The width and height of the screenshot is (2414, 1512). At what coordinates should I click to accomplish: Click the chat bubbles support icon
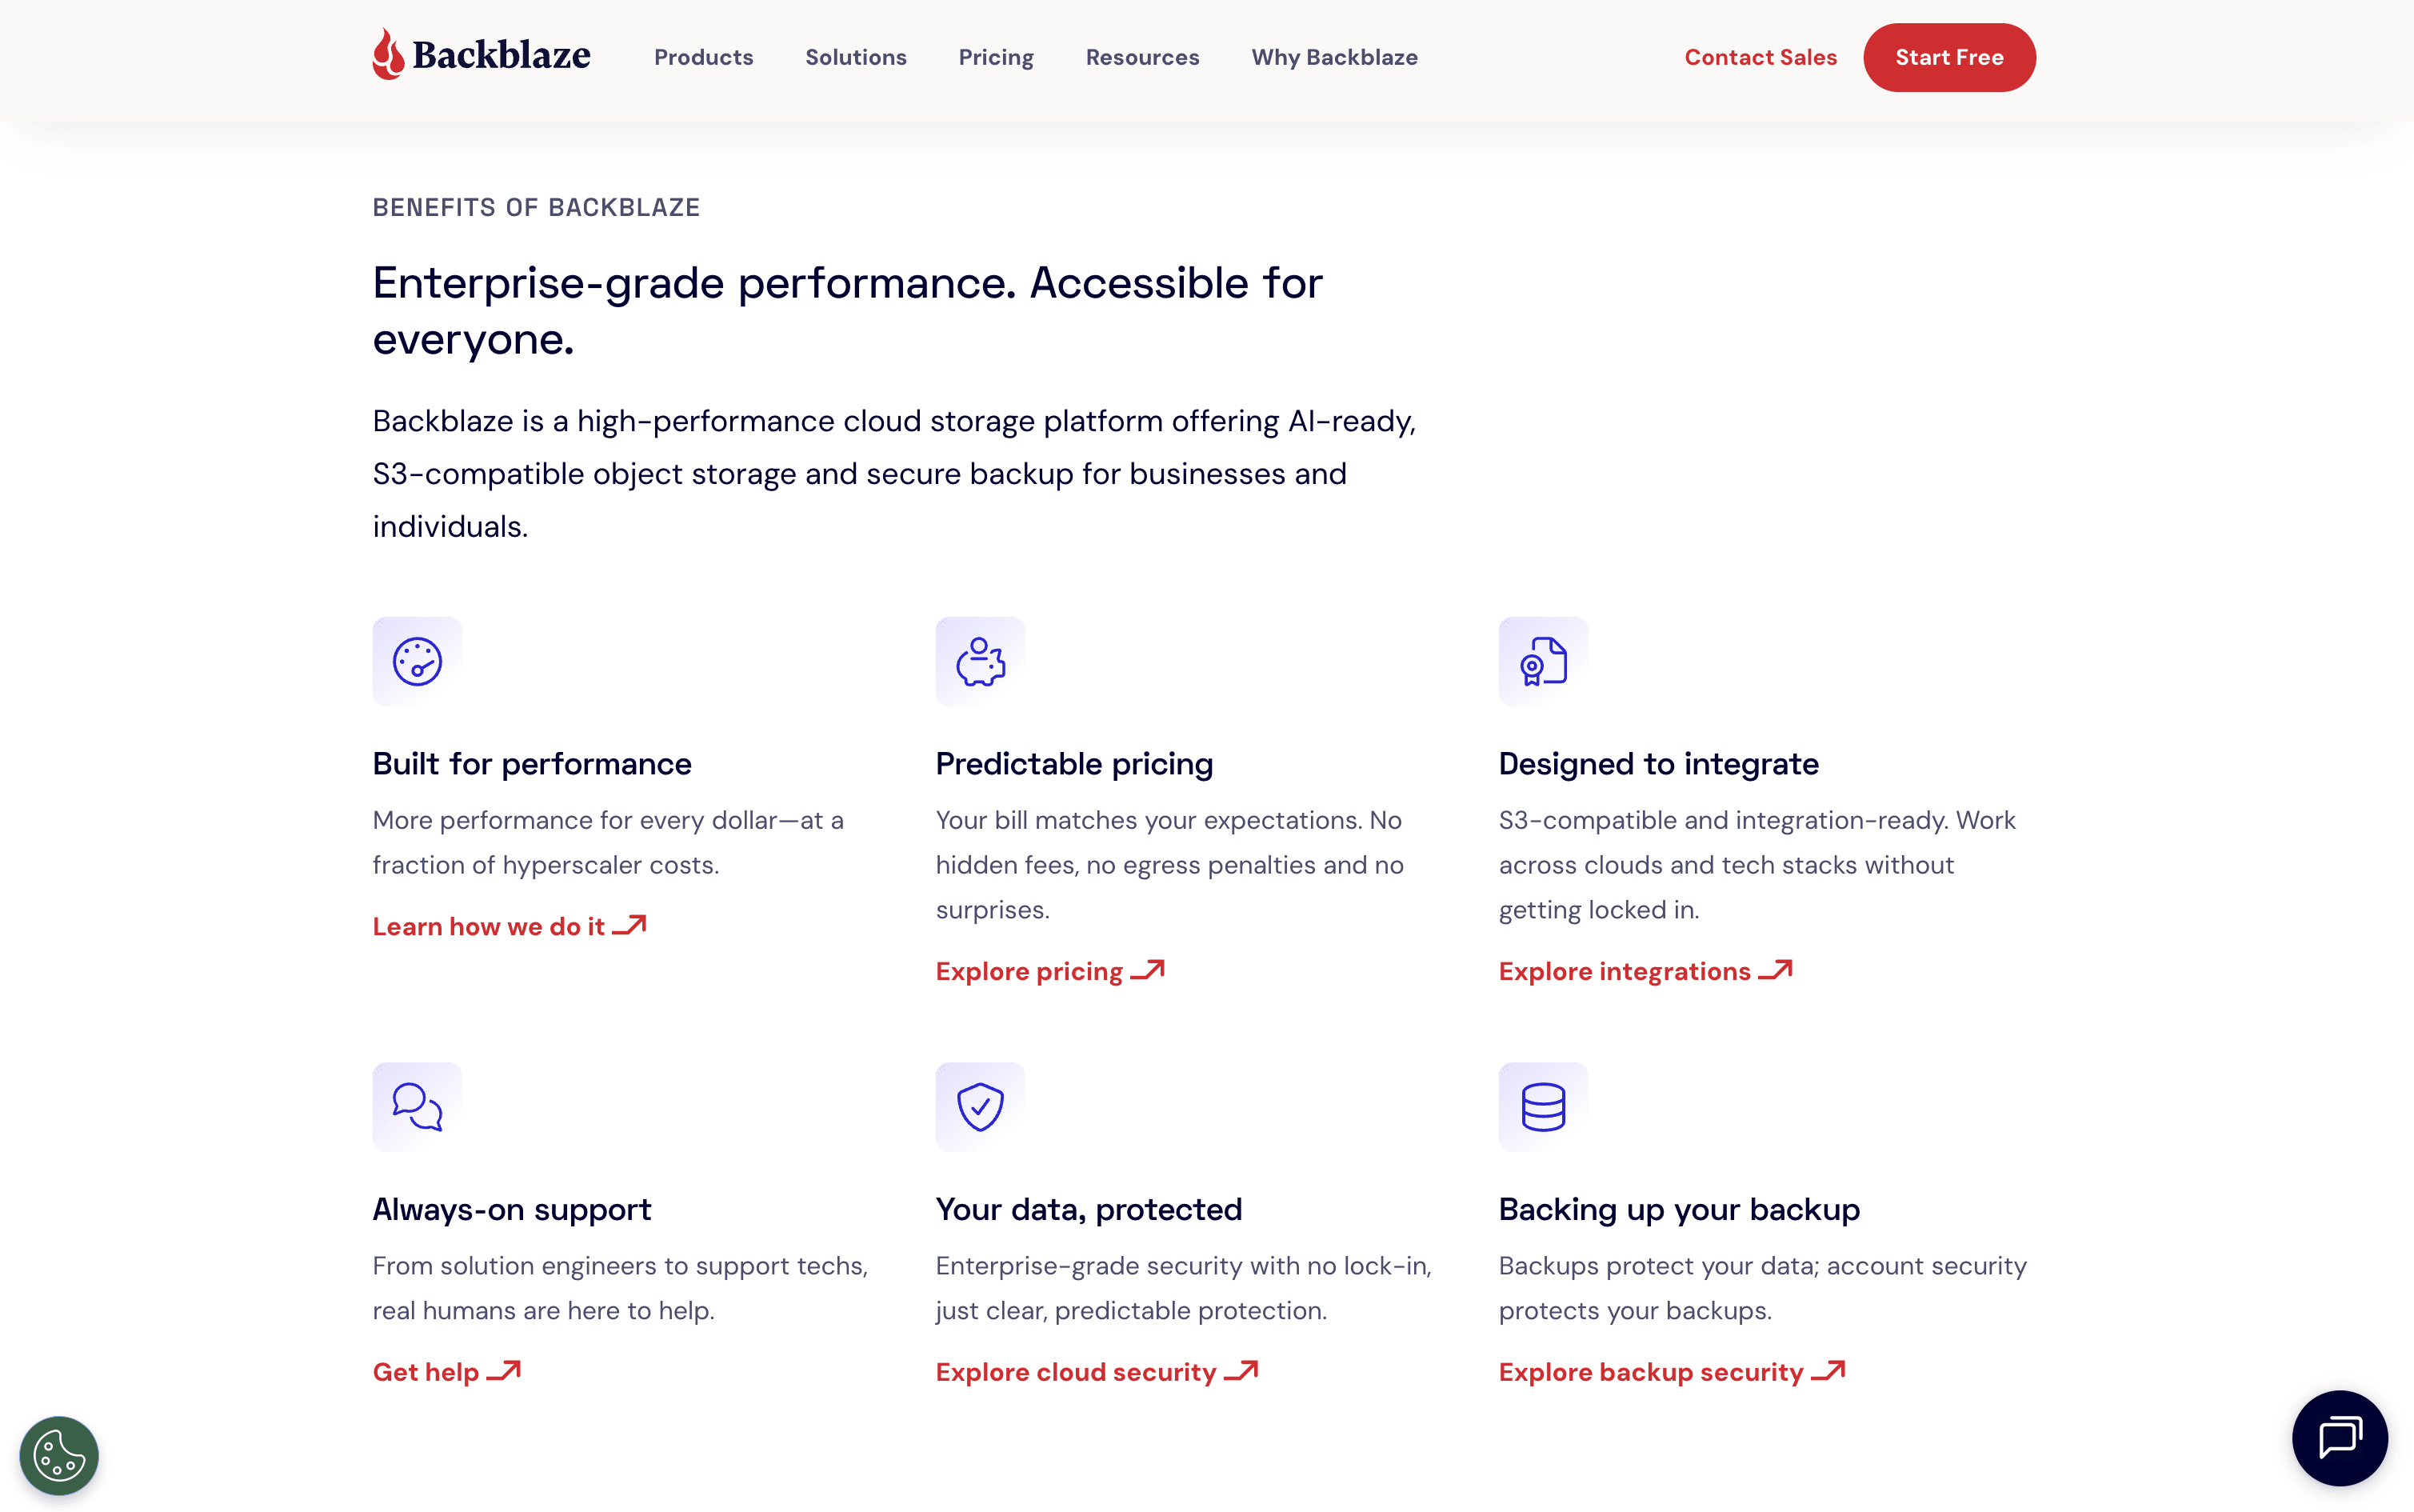[x=417, y=1106]
